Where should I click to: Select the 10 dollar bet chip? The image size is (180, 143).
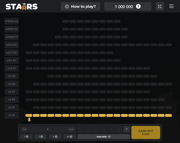[69, 136]
